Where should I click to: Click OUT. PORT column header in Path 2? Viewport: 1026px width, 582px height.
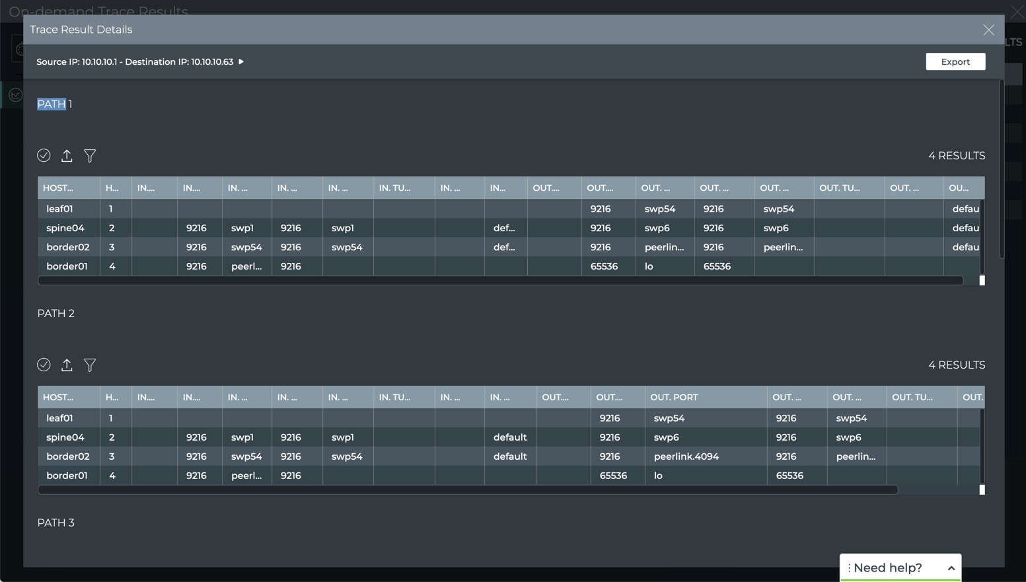674,397
